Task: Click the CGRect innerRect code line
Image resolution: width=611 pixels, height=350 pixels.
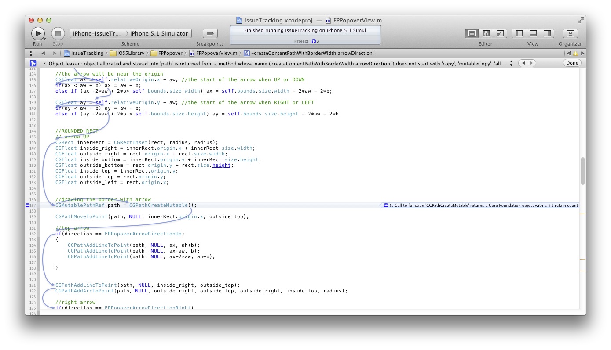Action: pyautogui.click(x=137, y=142)
